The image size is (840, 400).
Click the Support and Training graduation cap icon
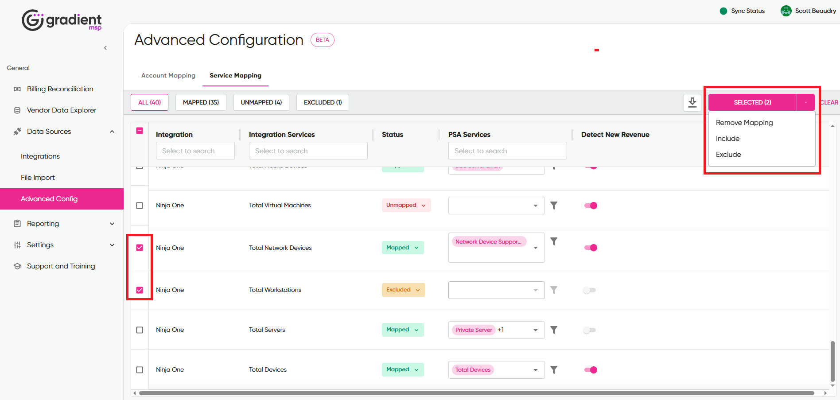pos(17,266)
